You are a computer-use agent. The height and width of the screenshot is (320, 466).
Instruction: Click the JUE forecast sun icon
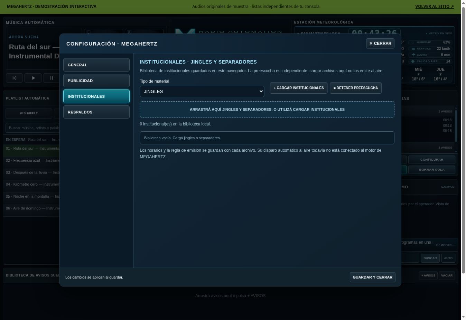click(x=440, y=74)
